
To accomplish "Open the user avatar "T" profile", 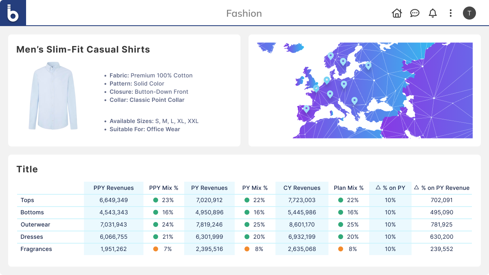I will coord(469,13).
